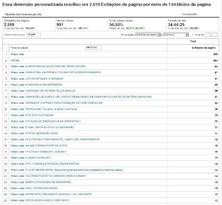
Task: Open TERRORISMO TUCANO: A SAGA CONTINUA link
Action: coord(44,109)
